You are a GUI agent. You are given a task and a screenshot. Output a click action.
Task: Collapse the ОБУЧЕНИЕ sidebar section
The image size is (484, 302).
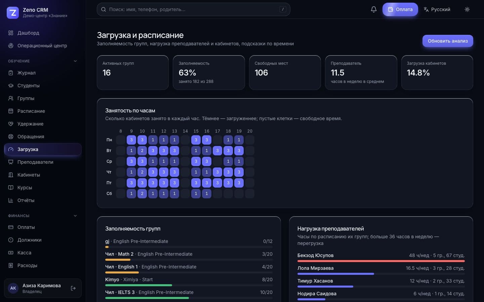click(75, 61)
